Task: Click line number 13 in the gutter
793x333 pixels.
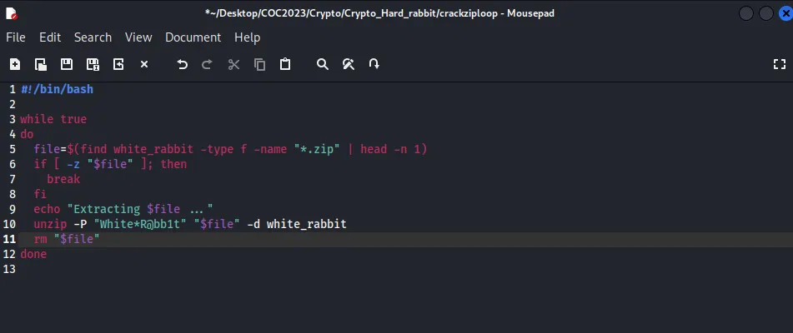Action: tap(10, 269)
